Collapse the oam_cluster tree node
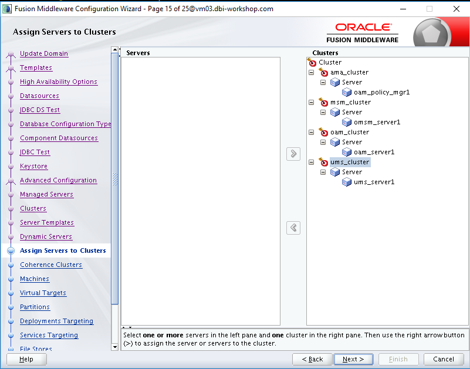Screen dimensions: 470x369 pos(312,132)
